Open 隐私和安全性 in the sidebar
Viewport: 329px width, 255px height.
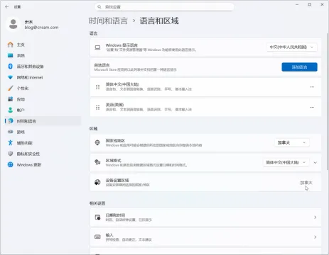[x=43, y=154]
